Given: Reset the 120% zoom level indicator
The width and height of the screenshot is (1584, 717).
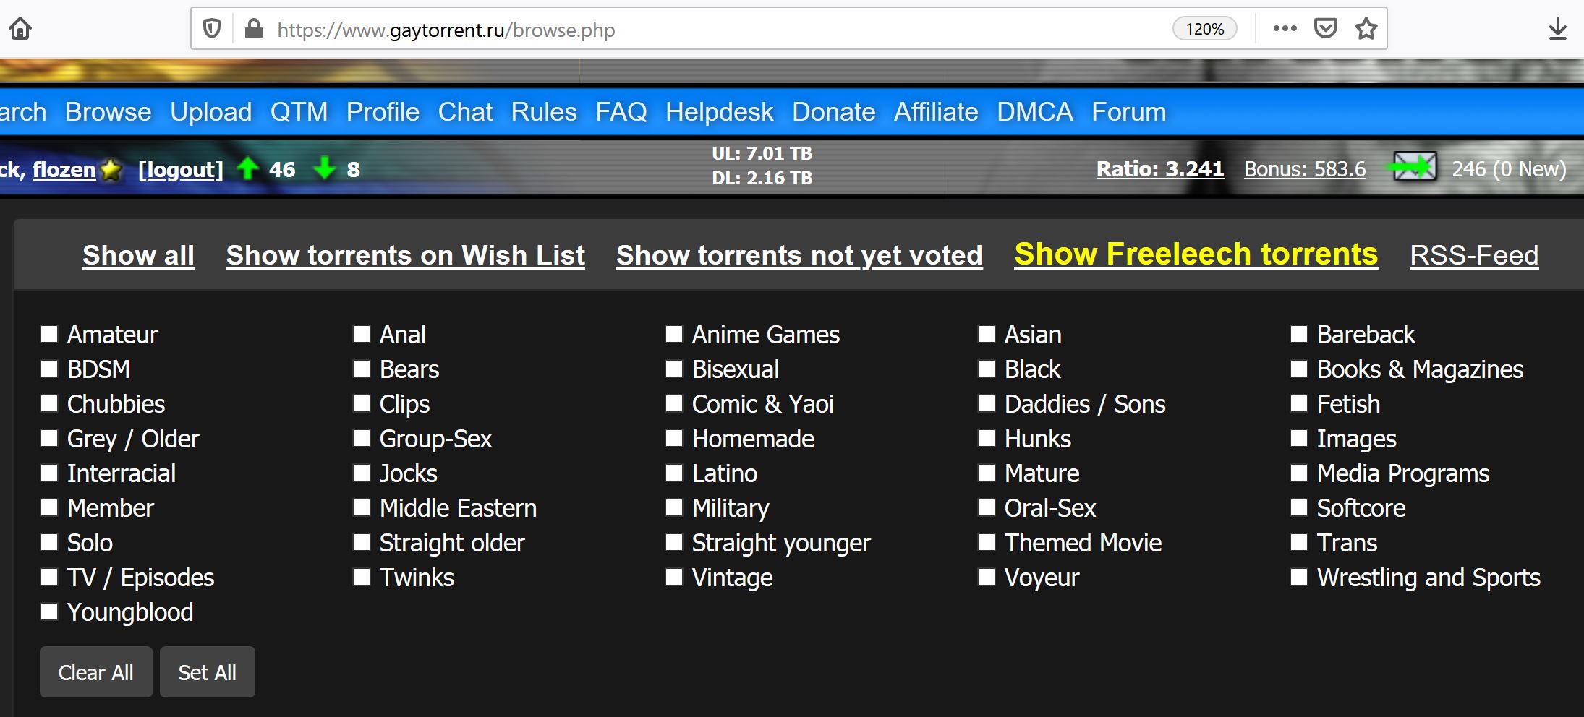Looking at the screenshot, I should (1204, 29).
